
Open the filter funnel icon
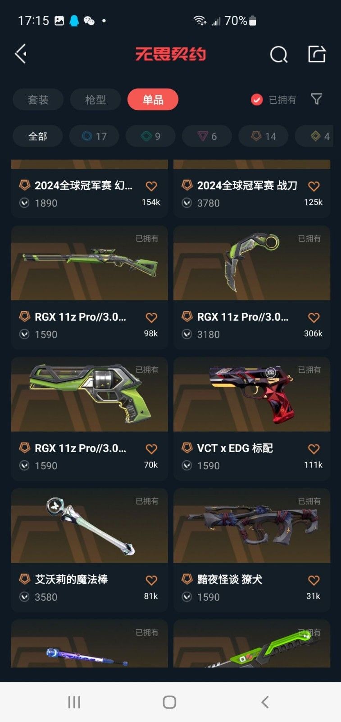coord(317,99)
